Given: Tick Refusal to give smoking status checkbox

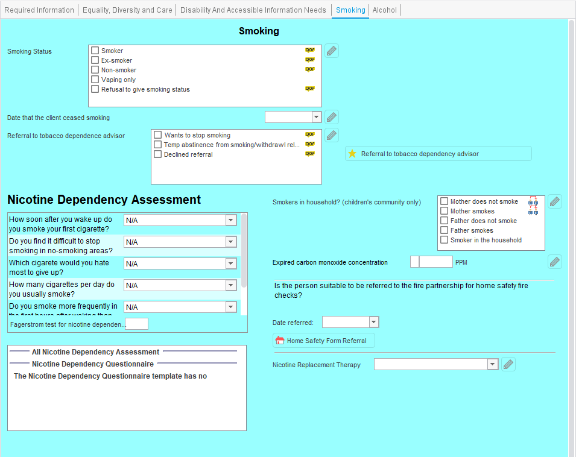Looking at the screenshot, I should pos(95,89).
